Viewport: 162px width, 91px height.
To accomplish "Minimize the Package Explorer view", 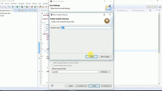I will tap(32, 10).
